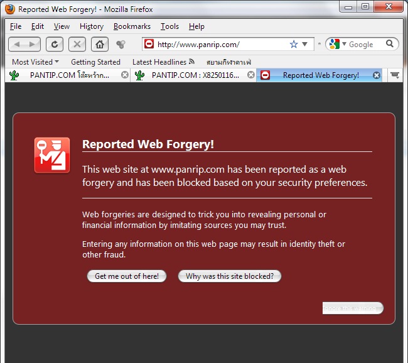The width and height of the screenshot is (408, 363).
Task: Click the Reported Web Forgery! heading
Action: 148,144
